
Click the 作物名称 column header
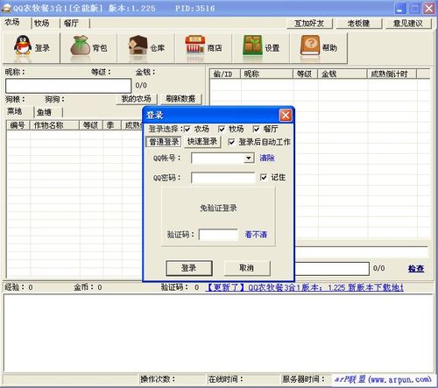point(54,125)
